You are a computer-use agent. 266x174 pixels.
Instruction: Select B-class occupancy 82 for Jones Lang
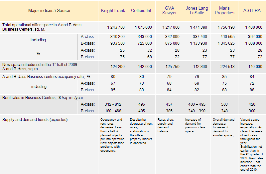pos(197,90)
